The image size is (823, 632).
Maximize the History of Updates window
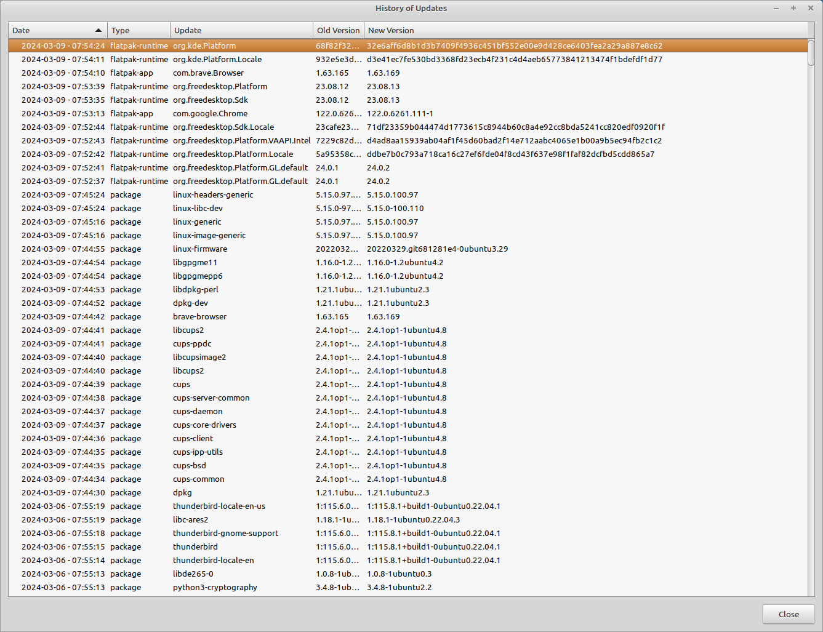(x=793, y=8)
